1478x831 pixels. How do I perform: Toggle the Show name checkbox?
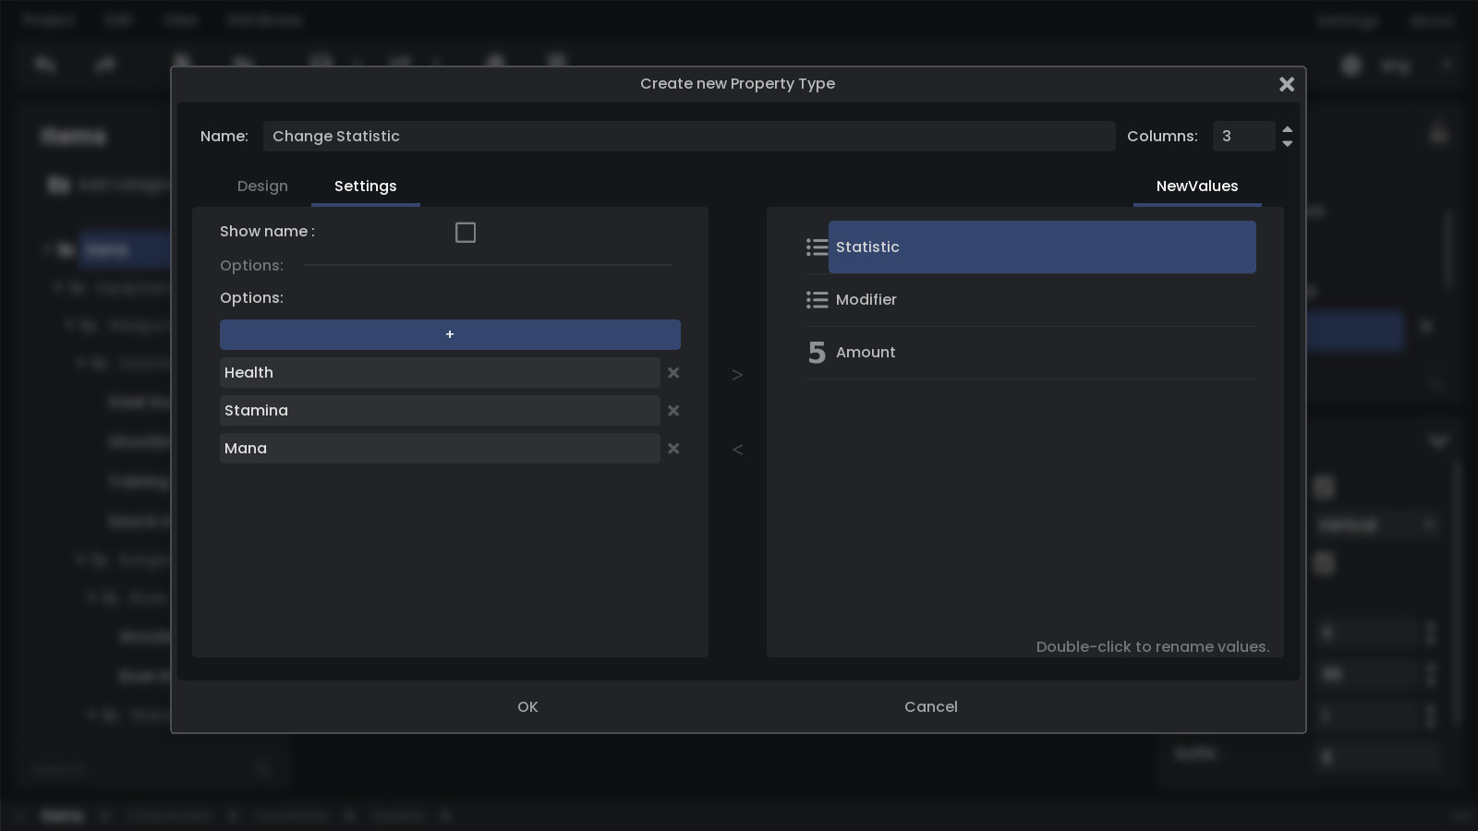tap(465, 232)
